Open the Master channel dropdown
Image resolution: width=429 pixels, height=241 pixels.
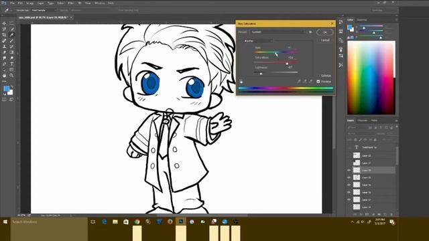[x=258, y=41]
